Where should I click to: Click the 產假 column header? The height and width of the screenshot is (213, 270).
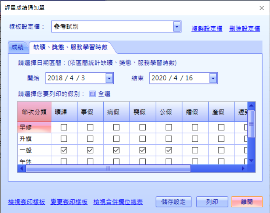tap(221, 112)
